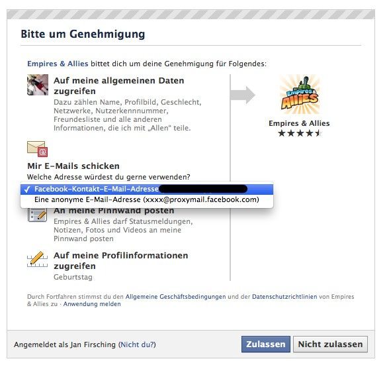Click the Mir E-Mails schicken heading
The height and width of the screenshot is (371, 391).
tap(73, 166)
